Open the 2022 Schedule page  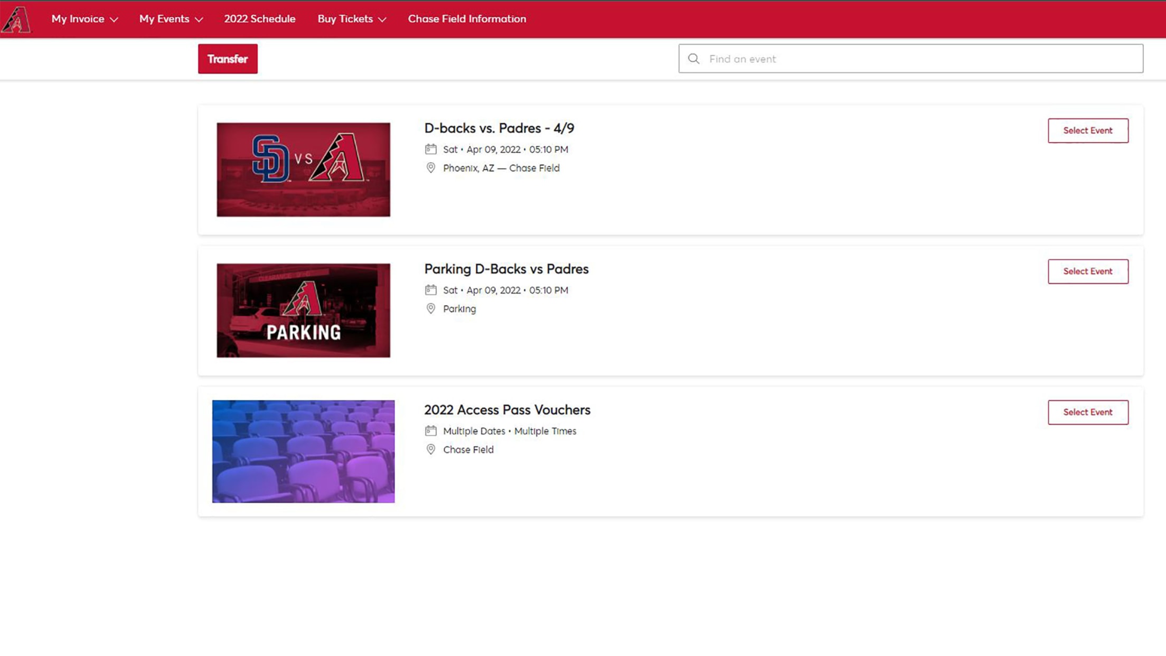(x=259, y=19)
